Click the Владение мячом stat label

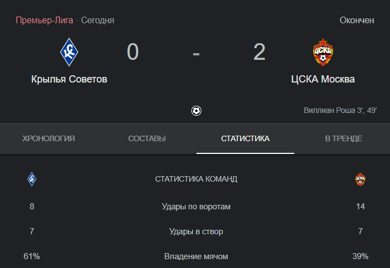pos(196,256)
